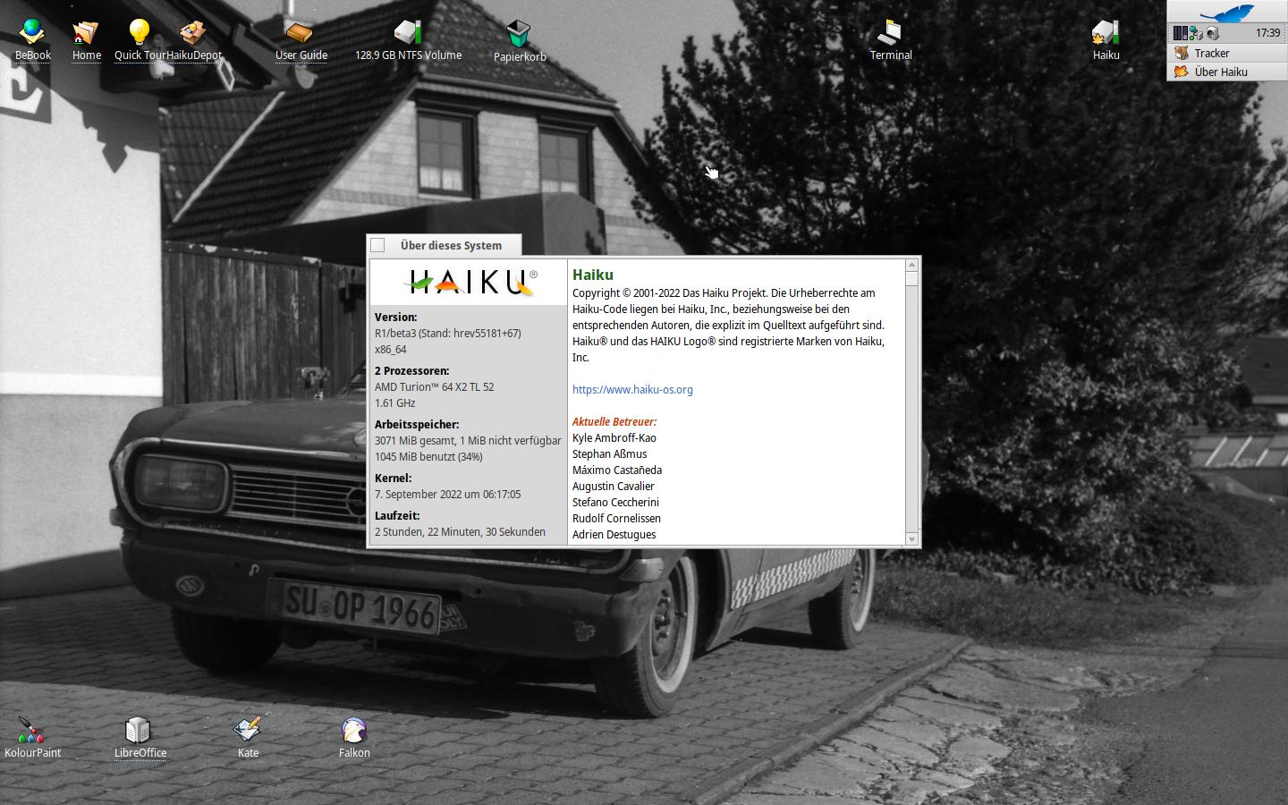The height and width of the screenshot is (805, 1288).
Task: Click the credits scrollbar thumb
Action: click(x=911, y=278)
